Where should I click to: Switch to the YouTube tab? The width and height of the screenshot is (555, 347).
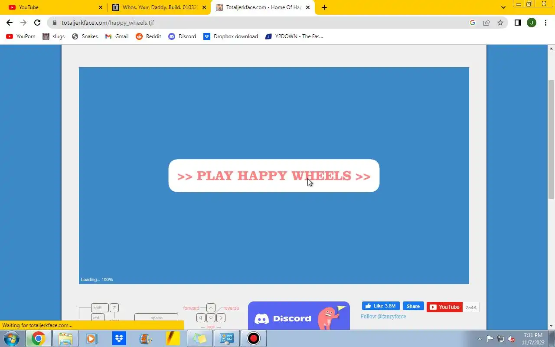pyautogui.click(x=54, y=7)
